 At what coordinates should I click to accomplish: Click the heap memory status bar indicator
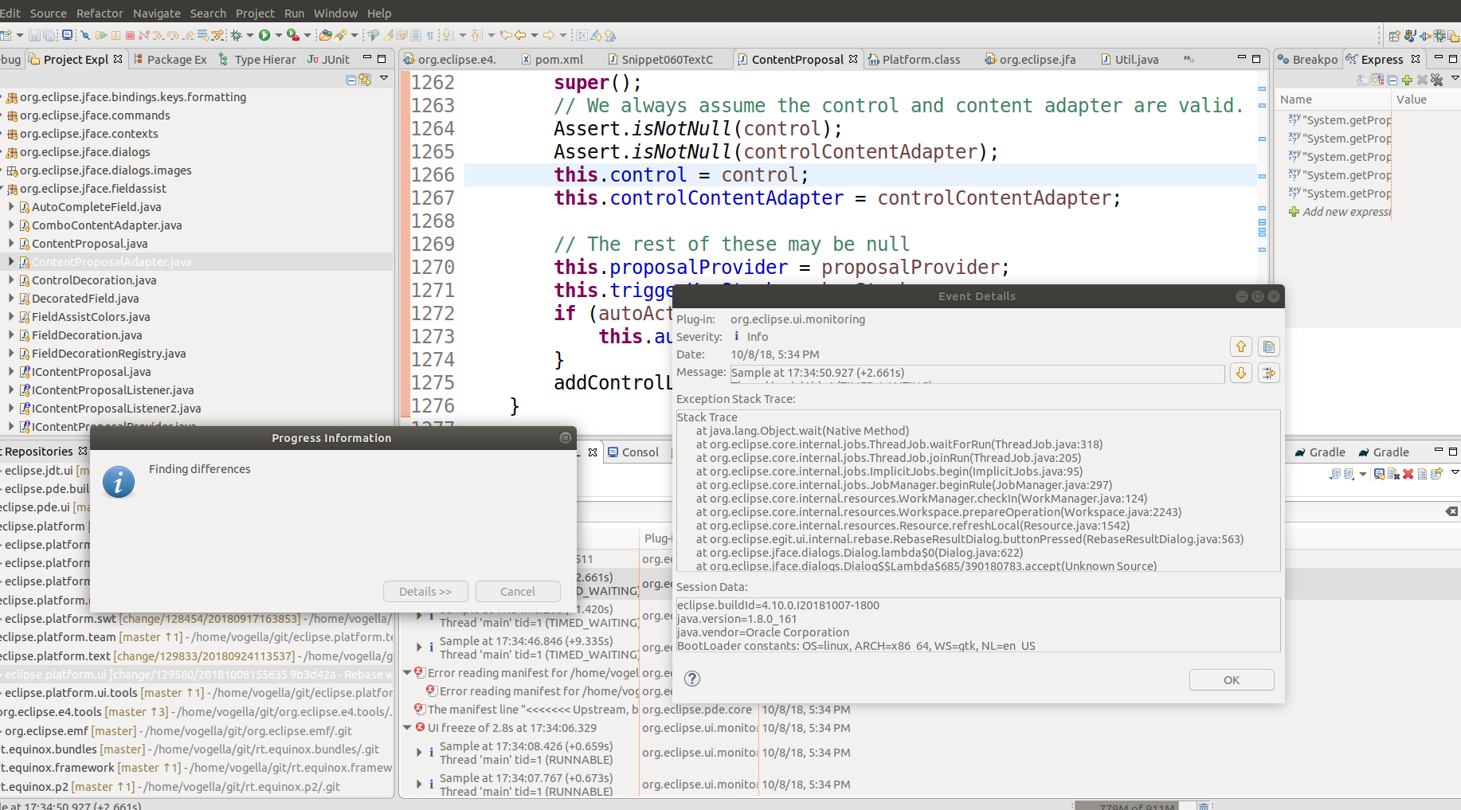(x=1137, y=806)
